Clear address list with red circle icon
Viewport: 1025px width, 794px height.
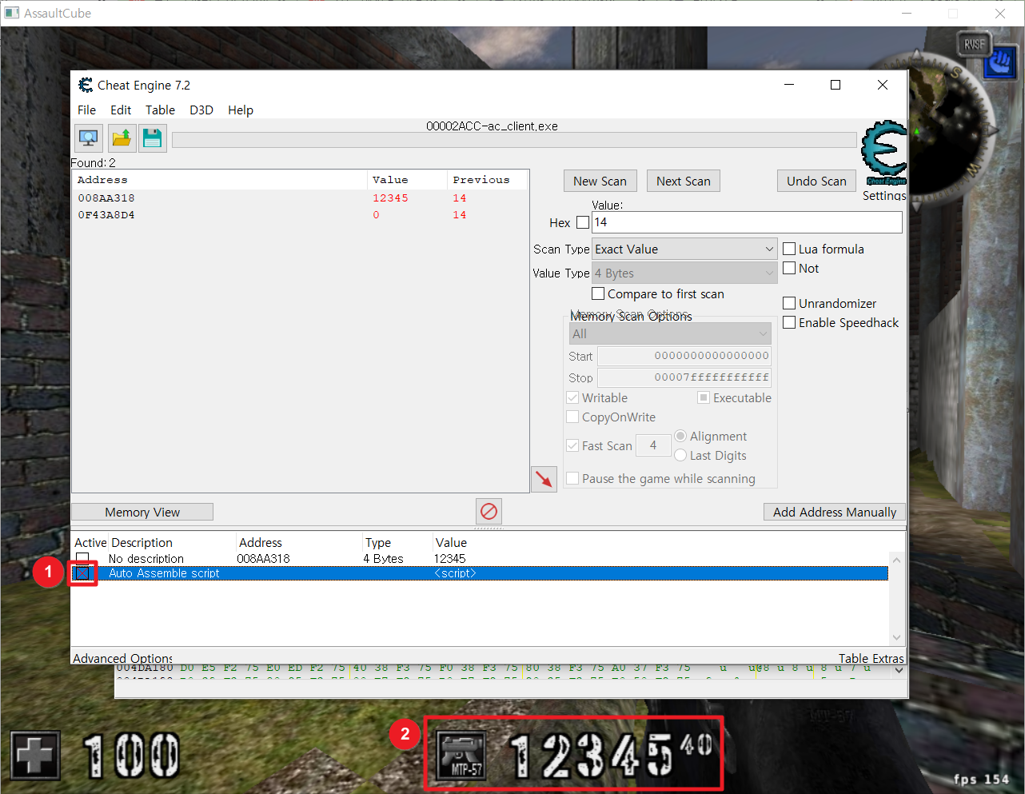pyautogui.click(x=489, y=511)
